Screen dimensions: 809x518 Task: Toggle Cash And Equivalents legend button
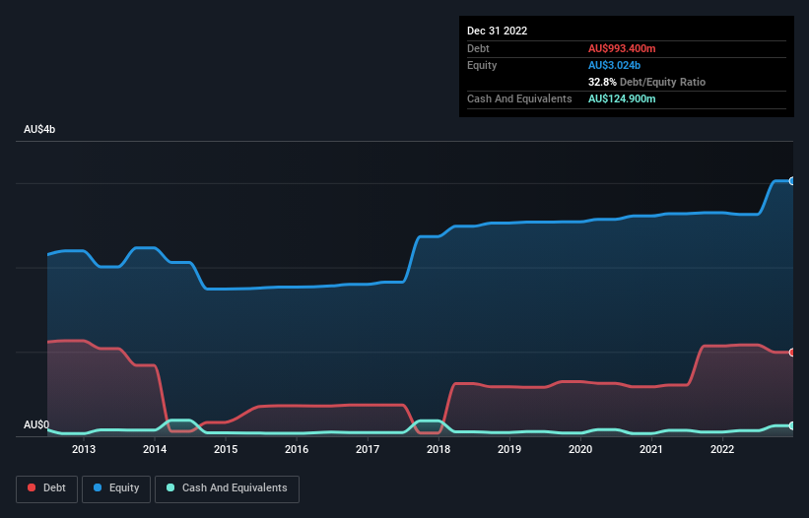pos(227,488)
